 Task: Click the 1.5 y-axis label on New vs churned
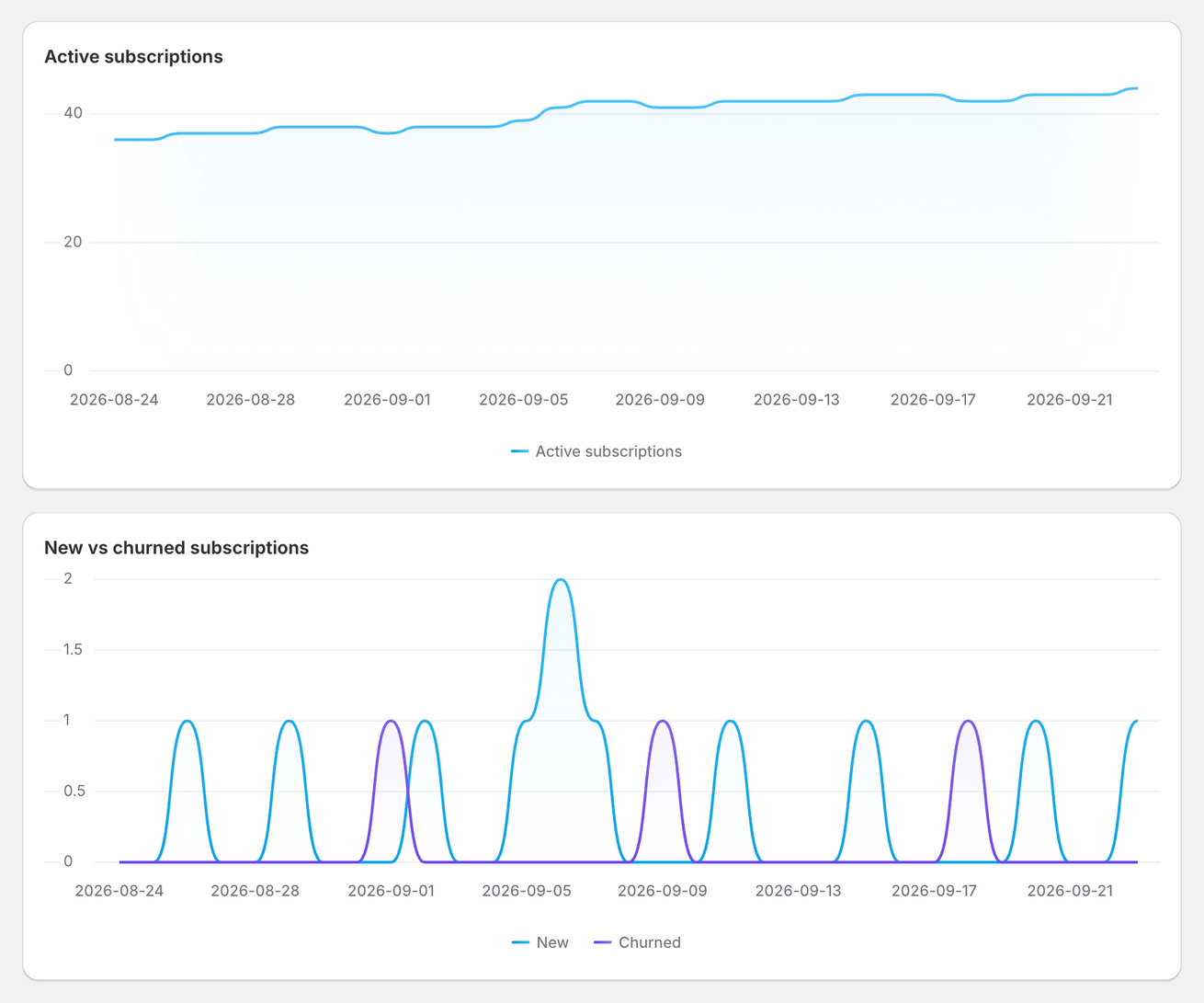(73, 650)
